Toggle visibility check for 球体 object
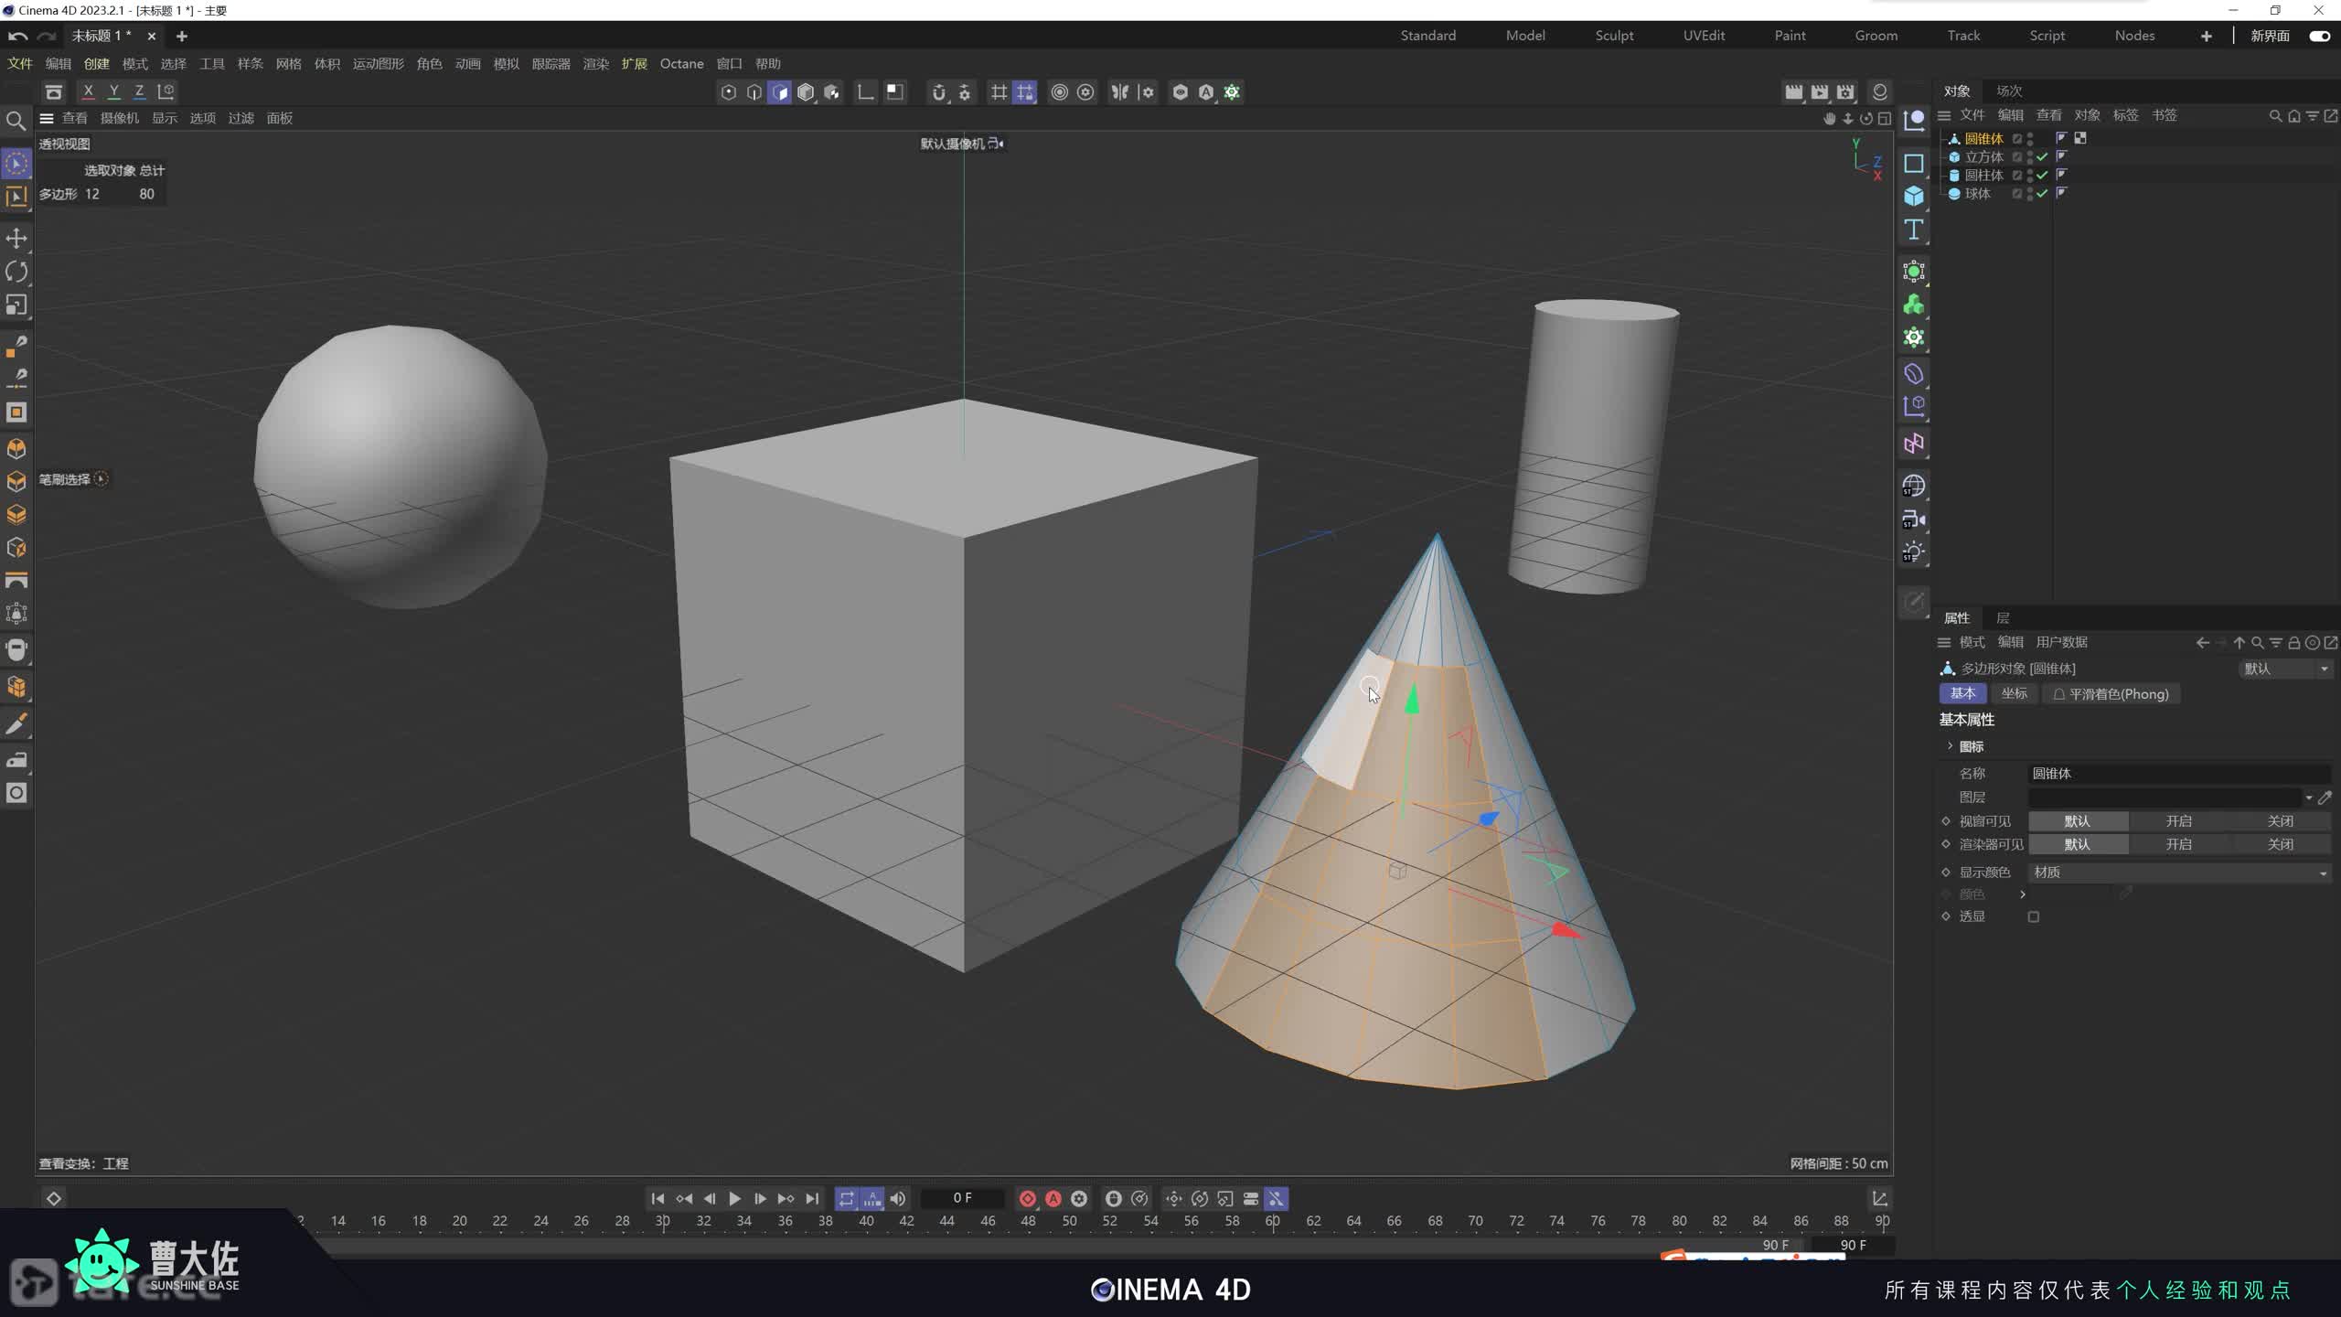 point(2042,194)
